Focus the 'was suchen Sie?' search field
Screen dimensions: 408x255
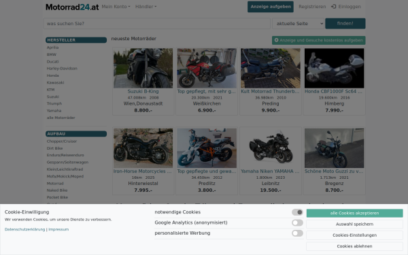click(x=157, y=23)
